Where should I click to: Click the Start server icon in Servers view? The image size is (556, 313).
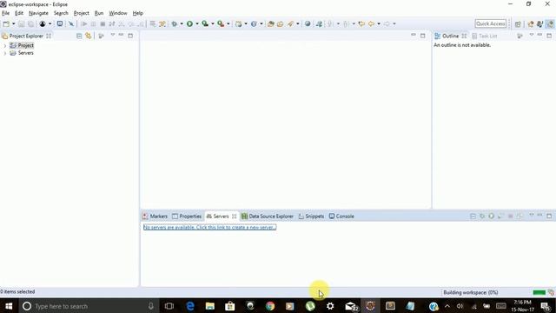[x=491, y=216]
